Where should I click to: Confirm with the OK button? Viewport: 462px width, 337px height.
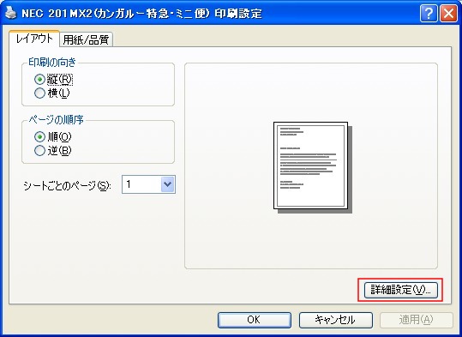(255, 320)
